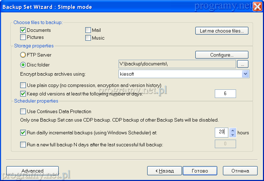Image resolution: width=264 pixels, height=181 pixels.
Task: Increase backup hour with up arrow
Action: coord(233,130)
